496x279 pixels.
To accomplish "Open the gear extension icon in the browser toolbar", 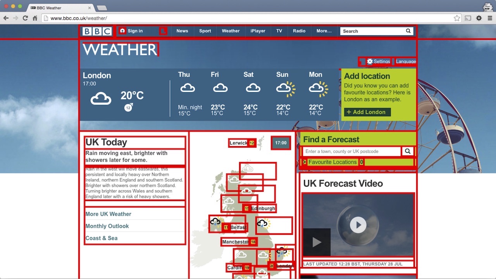I will coord(479,18).
